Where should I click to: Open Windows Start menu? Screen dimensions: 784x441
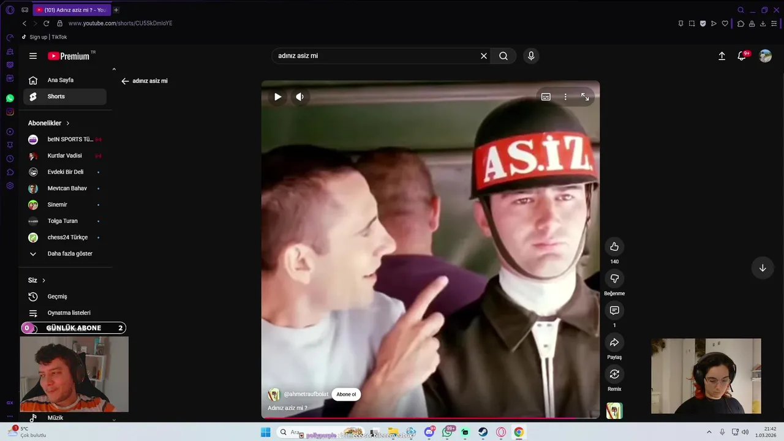pyautogui.click(x=265, y=432)
